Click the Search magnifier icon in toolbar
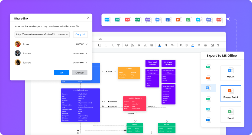 point(181,45)
